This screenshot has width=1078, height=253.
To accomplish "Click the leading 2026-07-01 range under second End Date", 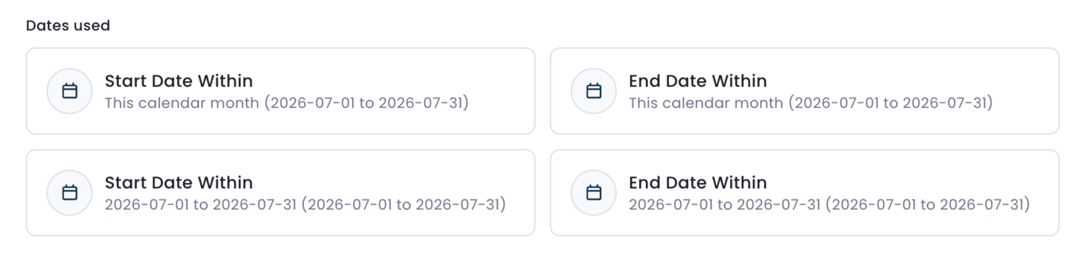I will pyautogui.click(x=725, y=205).
